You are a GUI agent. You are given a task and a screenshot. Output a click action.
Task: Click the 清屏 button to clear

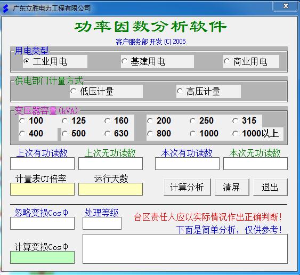tap(232, 187)
